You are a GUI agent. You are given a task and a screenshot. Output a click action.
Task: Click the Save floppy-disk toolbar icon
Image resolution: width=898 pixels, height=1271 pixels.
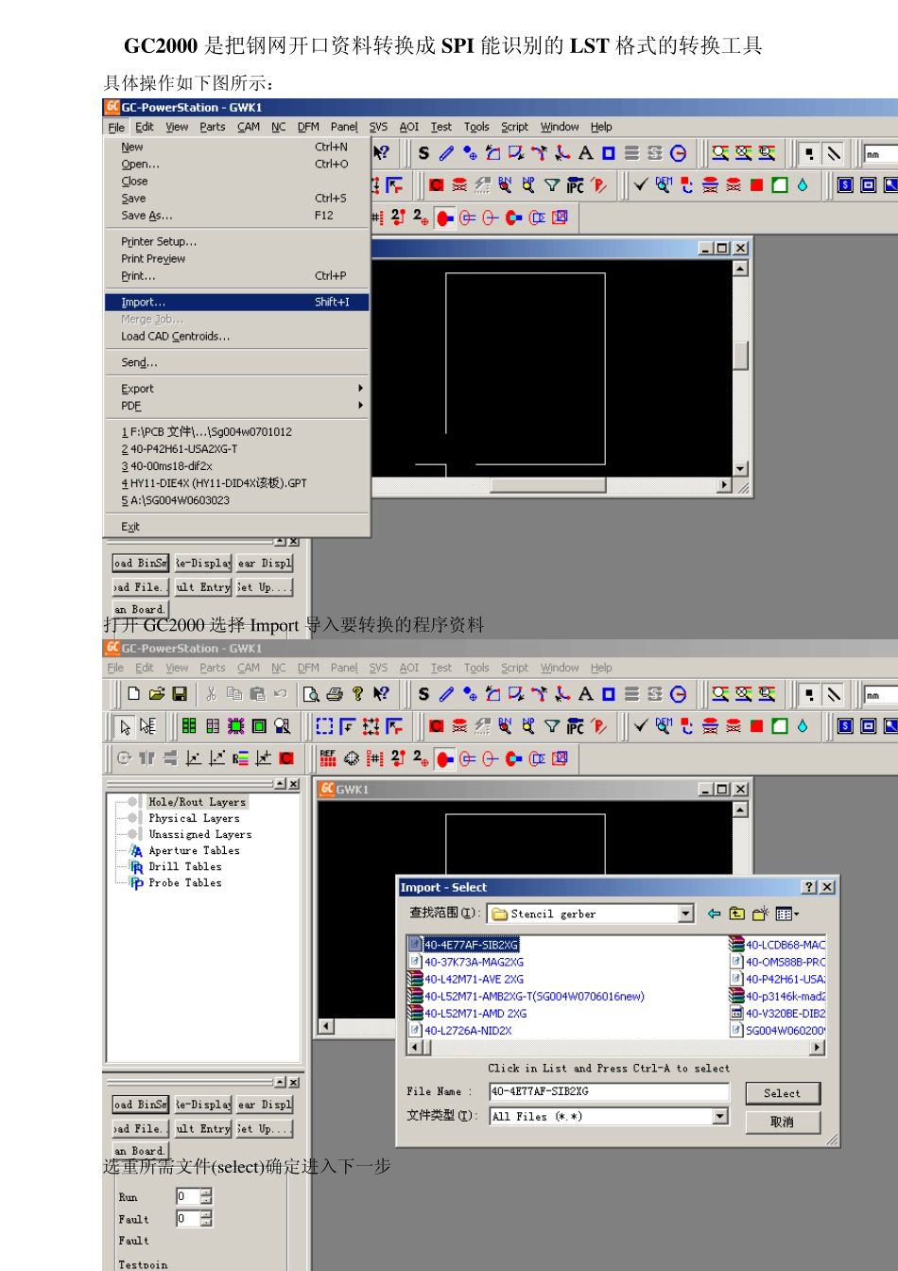pyautogui.click(x=179, y=693)
